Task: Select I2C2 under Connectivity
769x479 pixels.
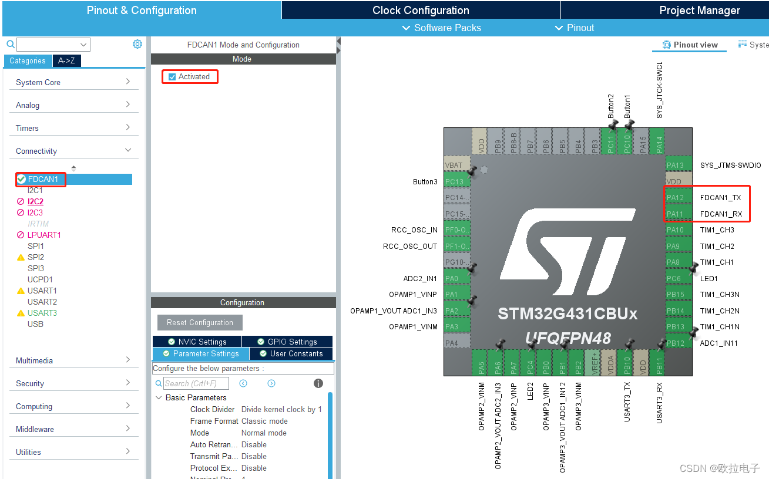Action: (x=35, y=201)
